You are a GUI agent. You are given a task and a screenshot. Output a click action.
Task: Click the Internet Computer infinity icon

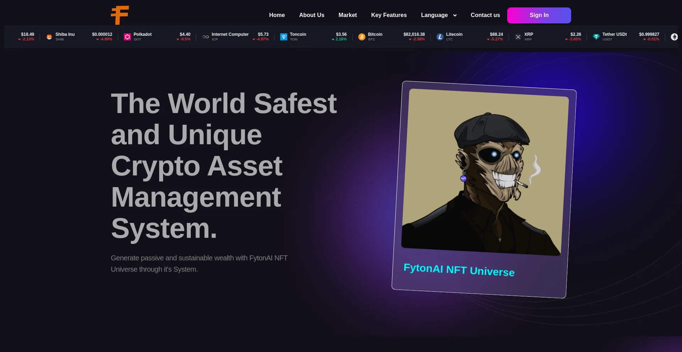pos(205,37)
